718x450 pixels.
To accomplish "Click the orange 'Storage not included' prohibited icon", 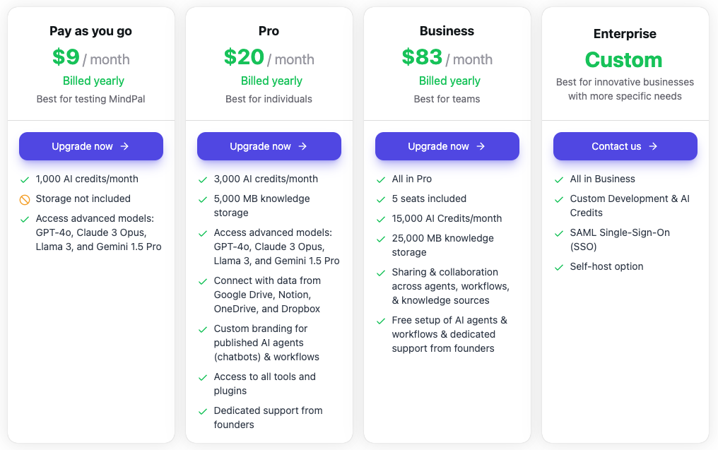I will 25,199.
